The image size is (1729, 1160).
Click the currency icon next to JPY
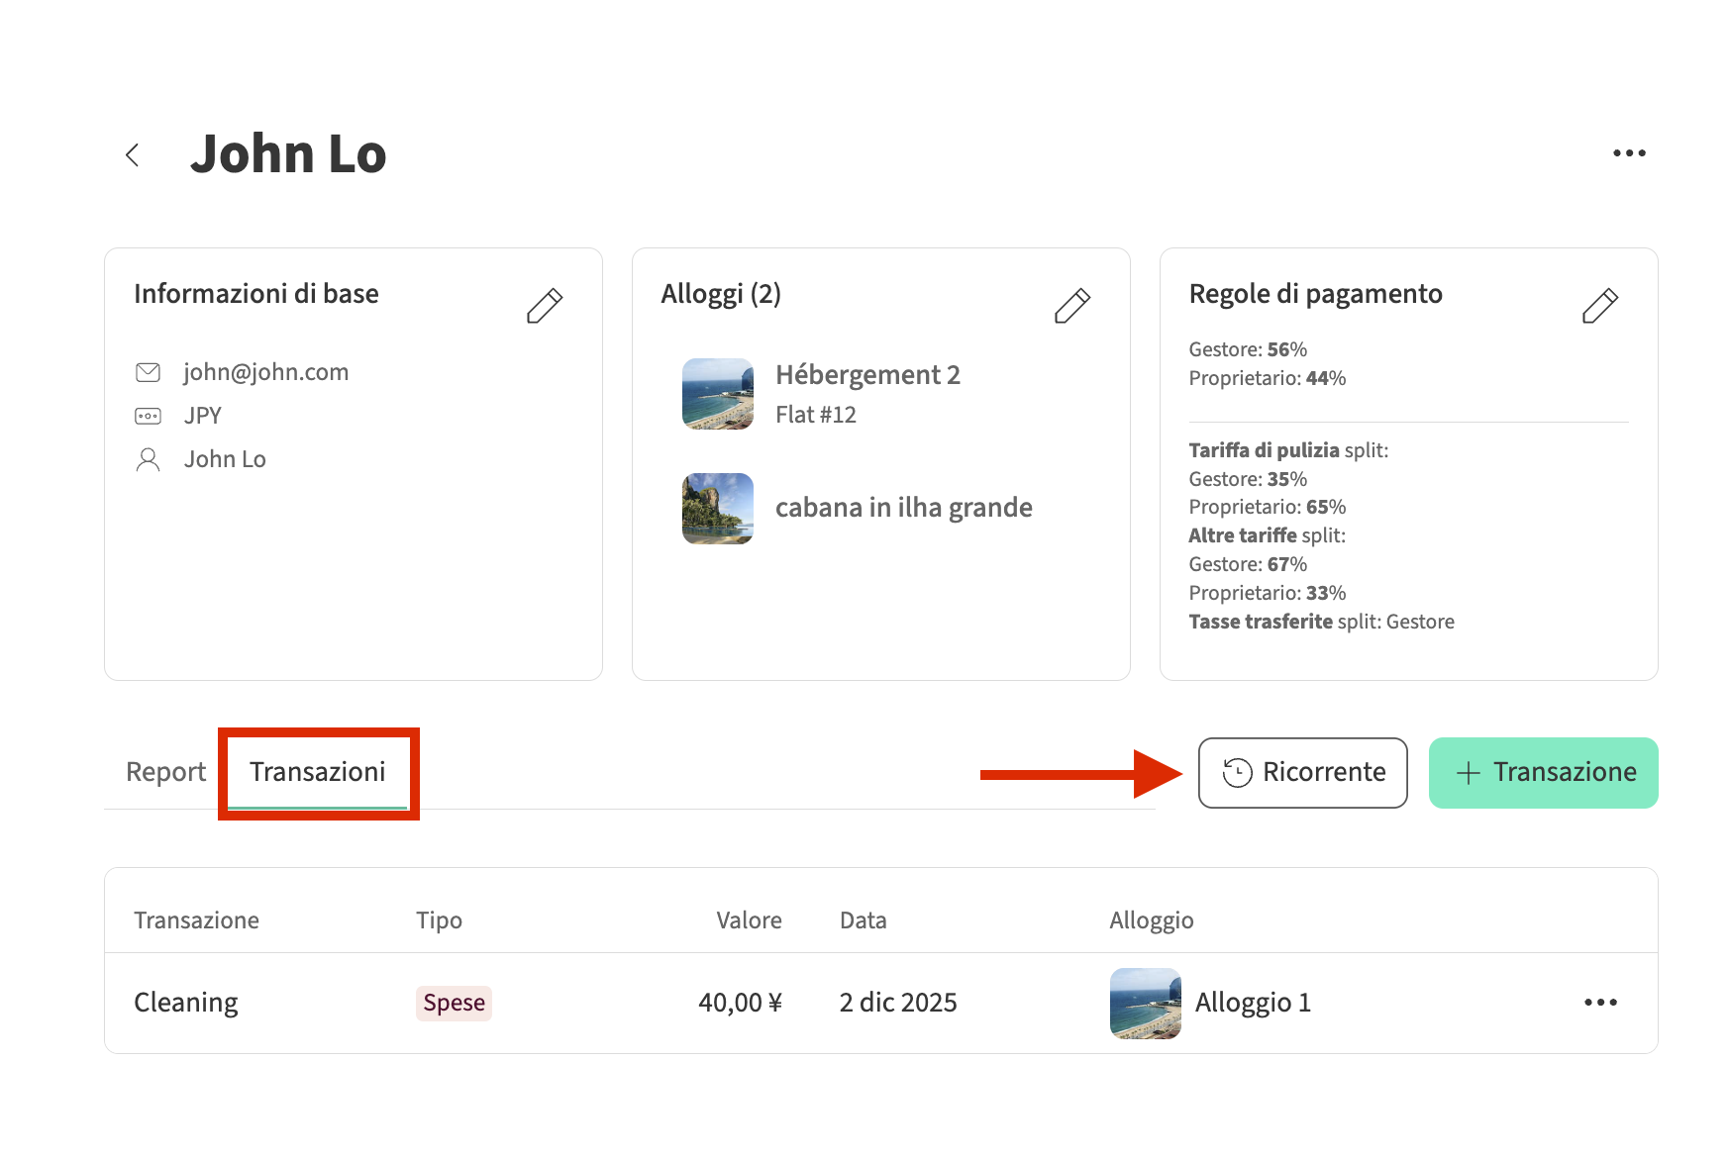coord(148,416)
